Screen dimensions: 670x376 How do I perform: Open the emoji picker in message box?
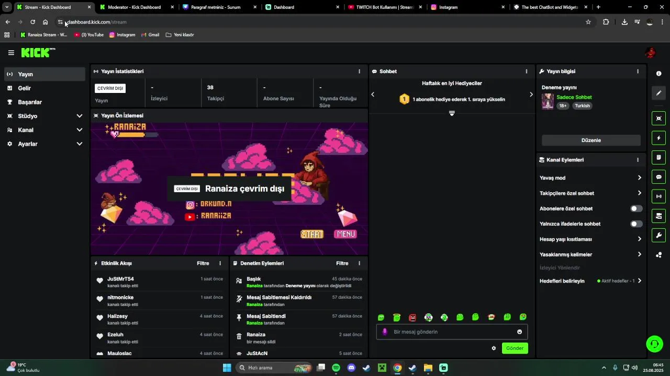(520, 332)
